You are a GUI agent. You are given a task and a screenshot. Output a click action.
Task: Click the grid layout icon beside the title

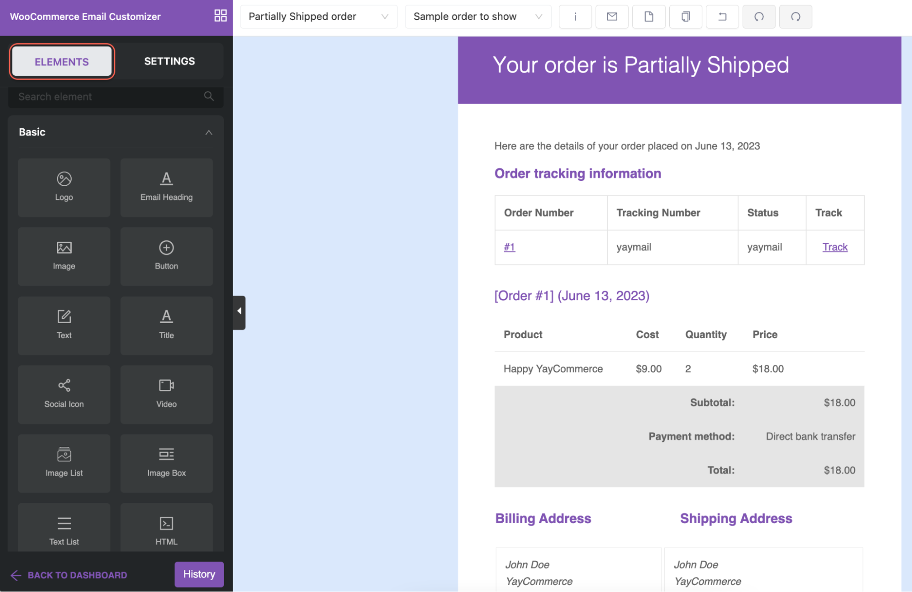pos(220,16)
